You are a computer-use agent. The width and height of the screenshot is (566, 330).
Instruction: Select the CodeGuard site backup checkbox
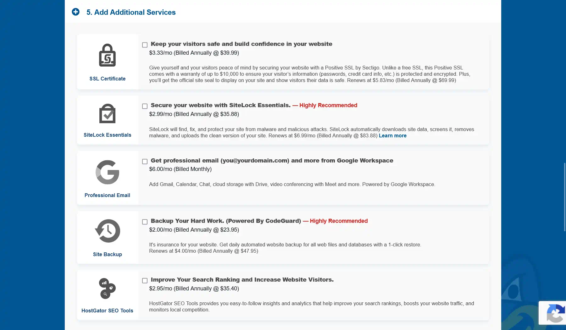(145, 222)
